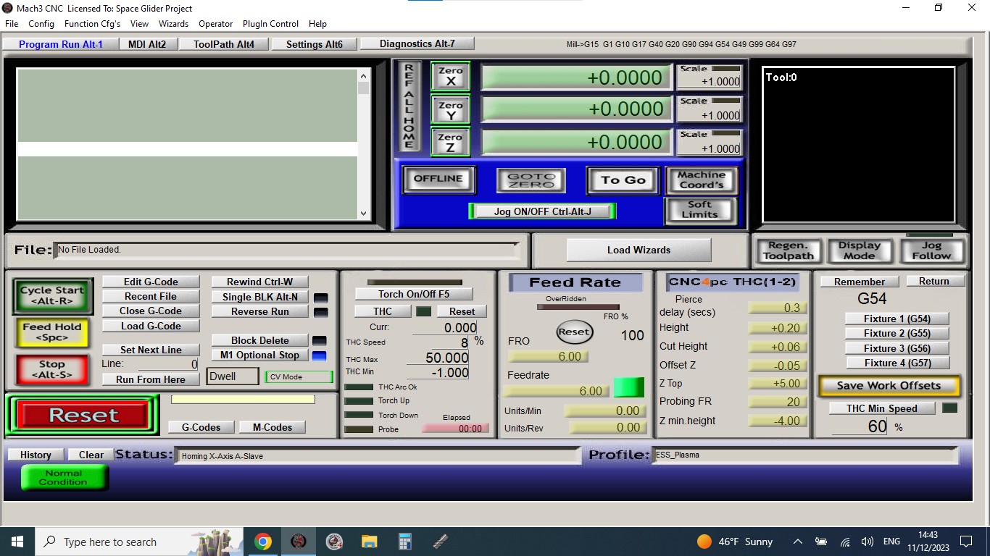Click Reset next to THC button

[x=462, y=311]
